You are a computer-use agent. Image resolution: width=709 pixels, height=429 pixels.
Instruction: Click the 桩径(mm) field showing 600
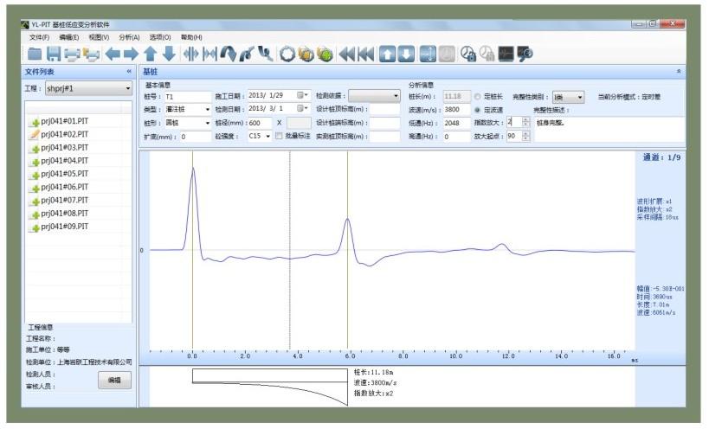pyautogui.click(x=260, y=123)
